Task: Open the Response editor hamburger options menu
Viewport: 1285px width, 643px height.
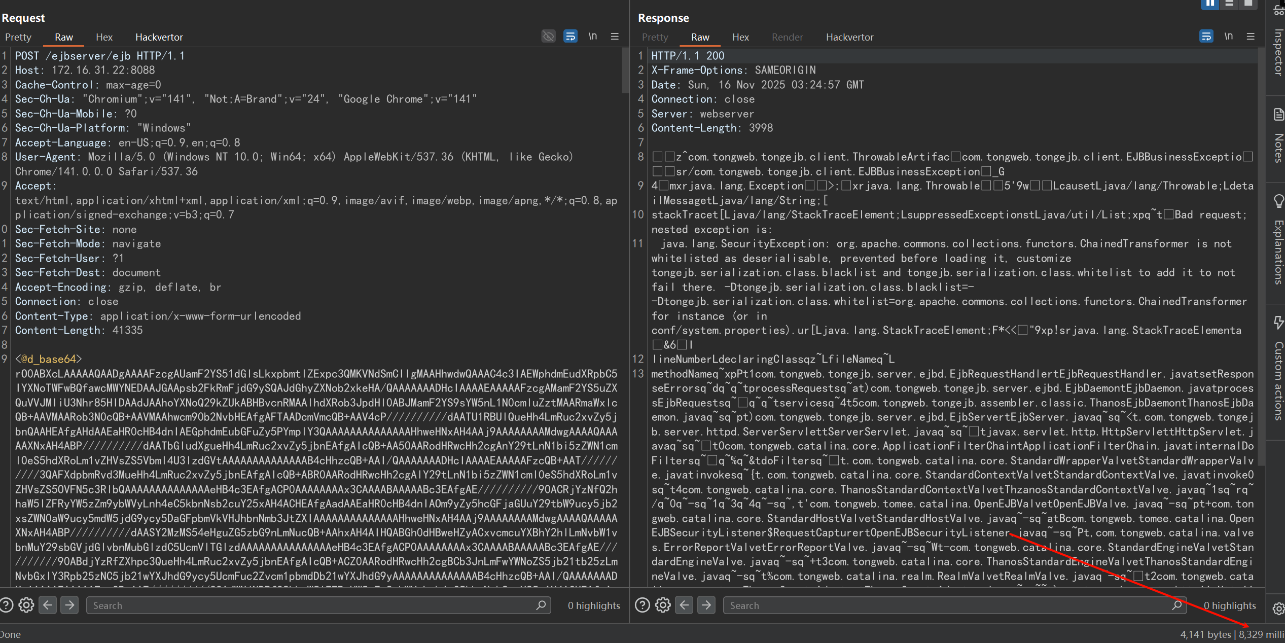Action: 1251,37
